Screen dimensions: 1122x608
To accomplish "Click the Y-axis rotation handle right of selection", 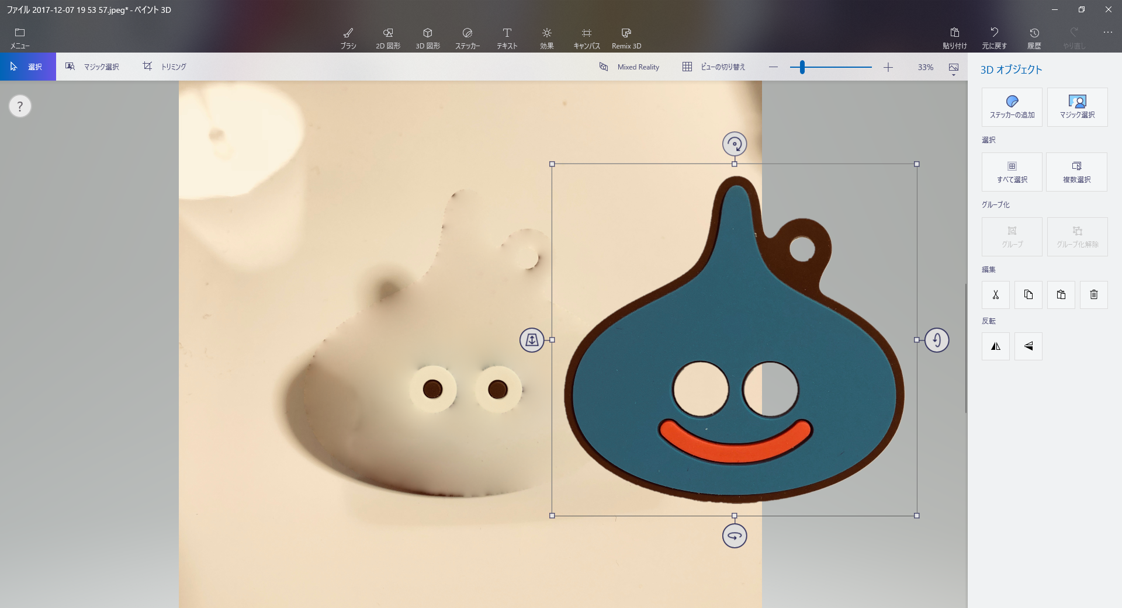I will 937,340.
